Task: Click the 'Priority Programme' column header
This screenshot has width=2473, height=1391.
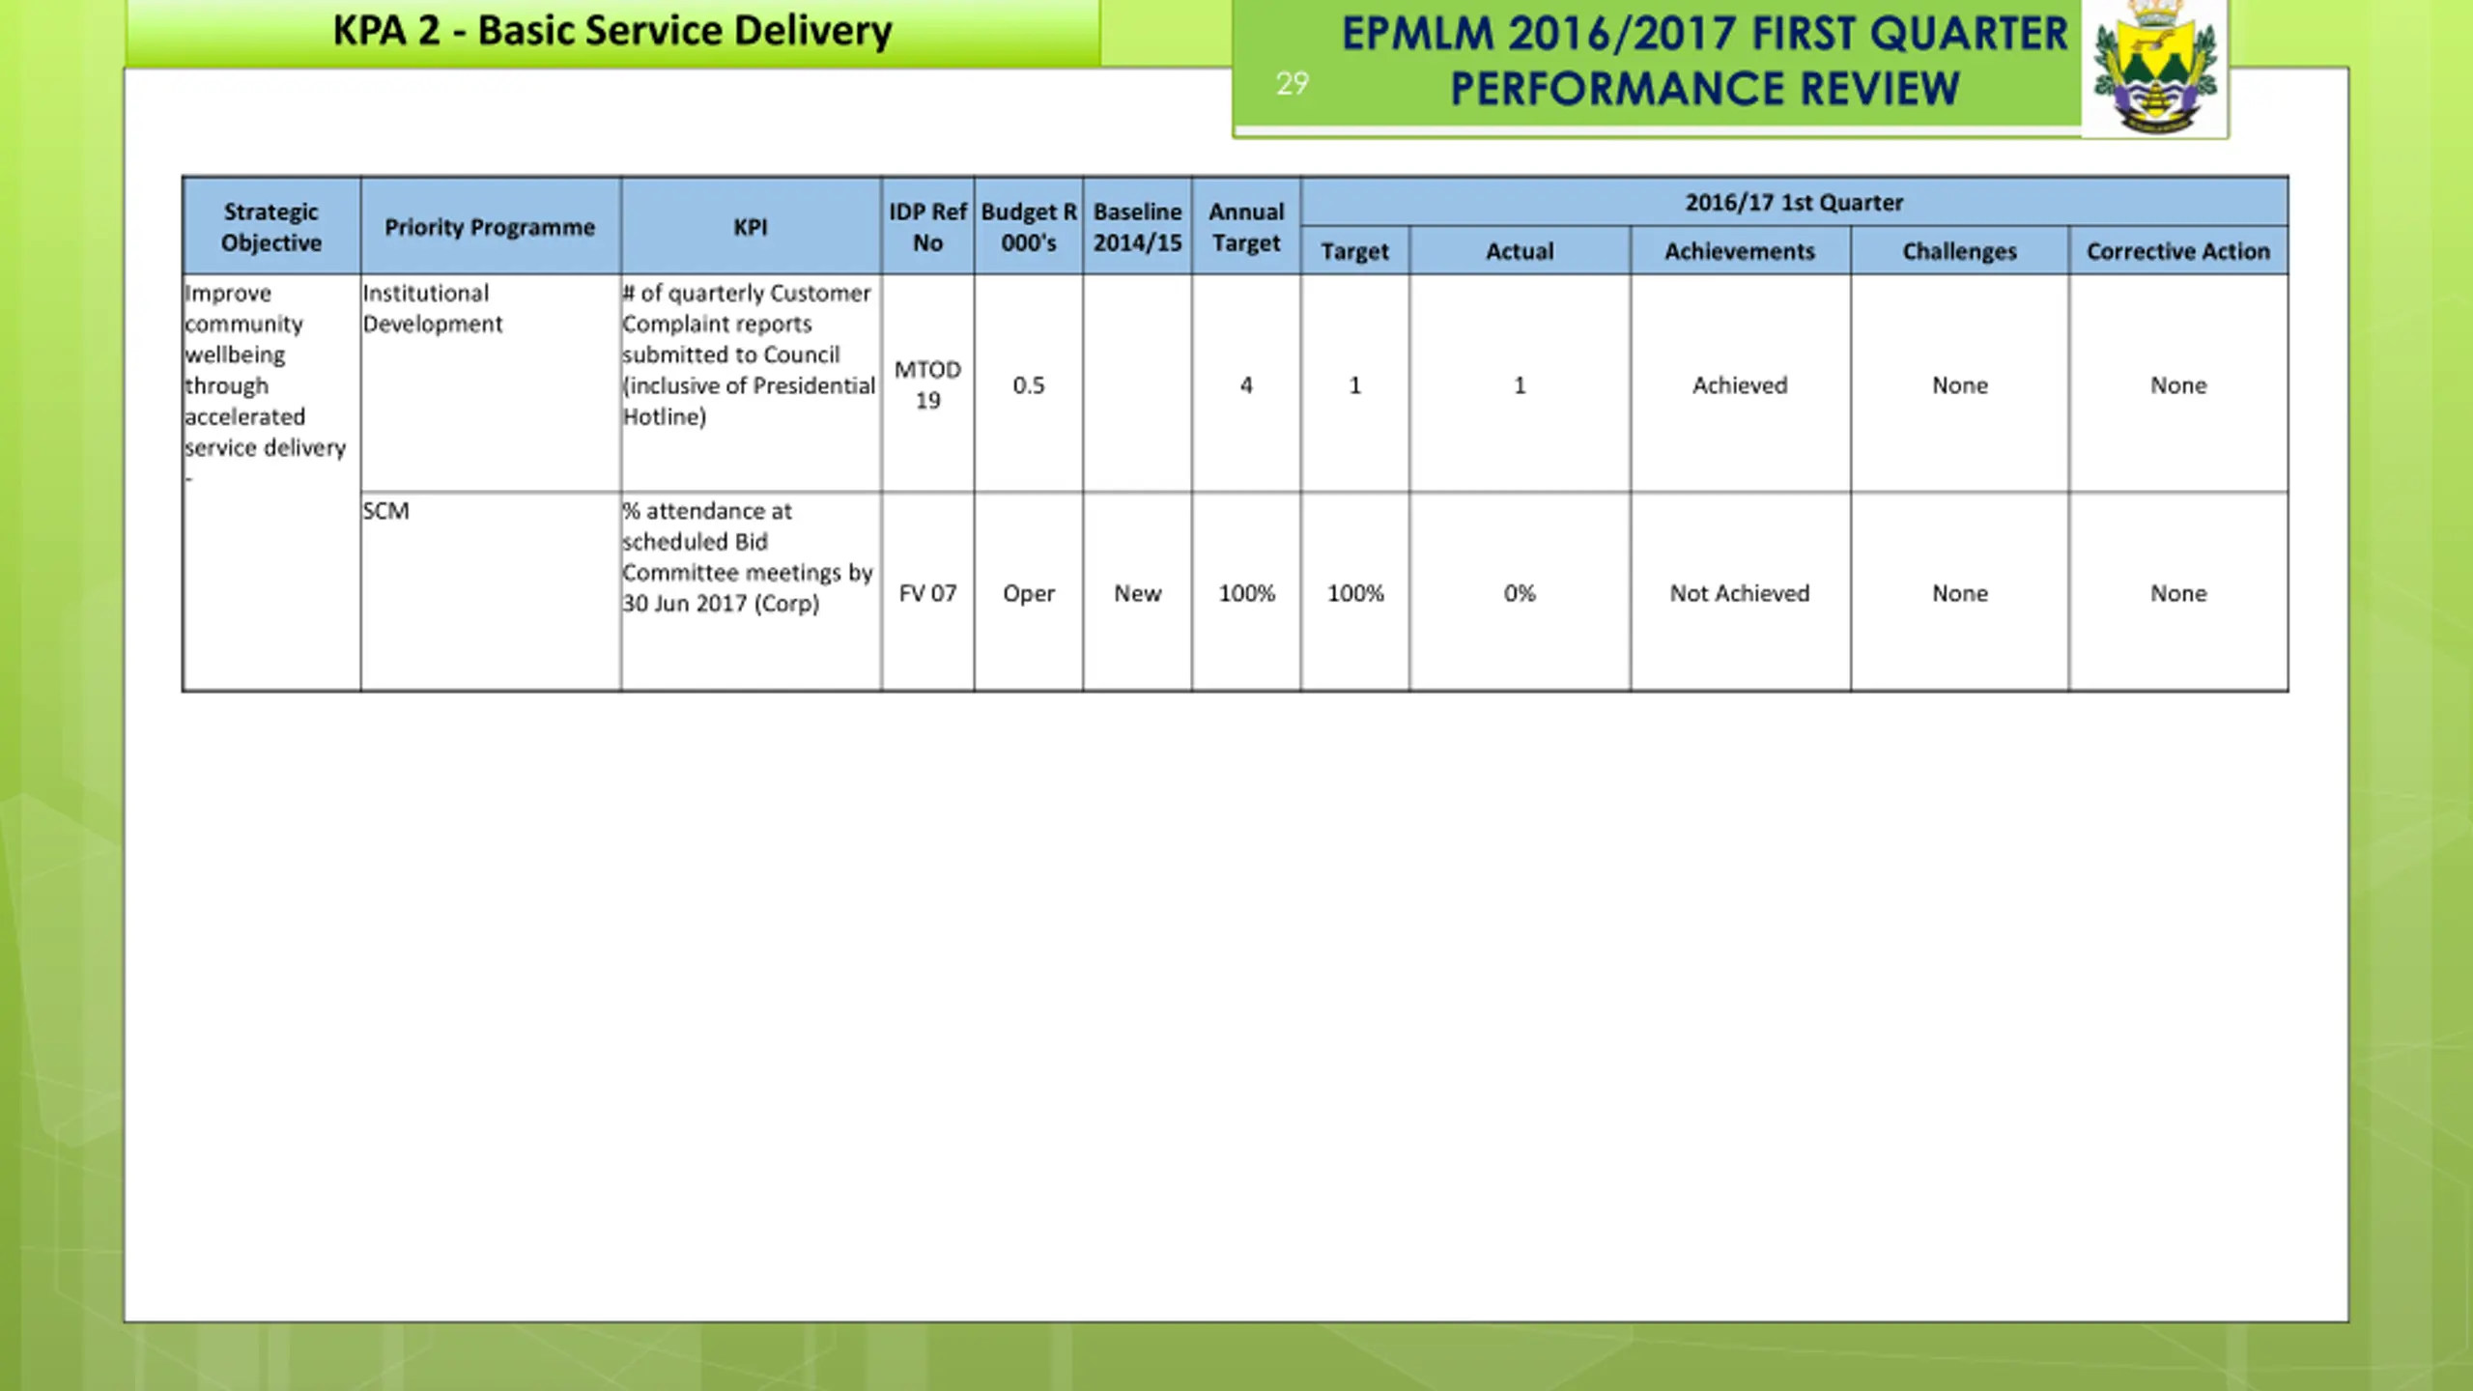Action: tap(491, 226)
